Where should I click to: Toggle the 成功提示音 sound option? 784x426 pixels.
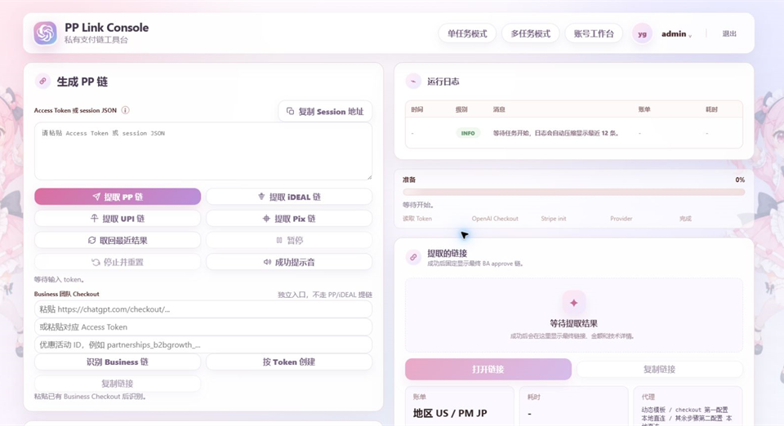(x=289, y=262)
